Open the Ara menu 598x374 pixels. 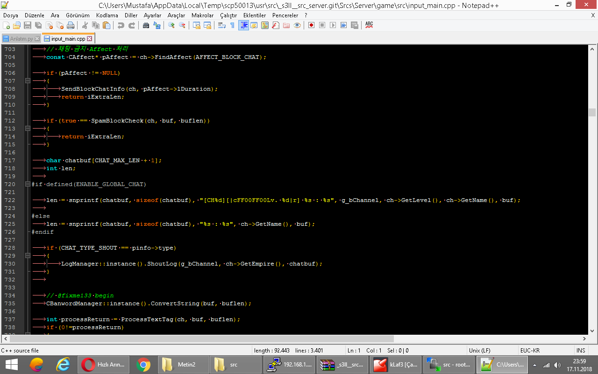click(x=55, y=15)
